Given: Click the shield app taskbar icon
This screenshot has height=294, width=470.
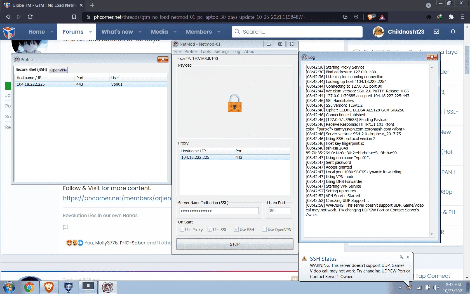Looking at the screenshot, I should pos(69,287).
